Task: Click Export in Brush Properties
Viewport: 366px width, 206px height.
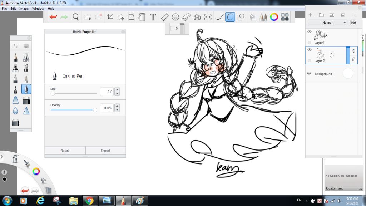Action: click(105, 151)
